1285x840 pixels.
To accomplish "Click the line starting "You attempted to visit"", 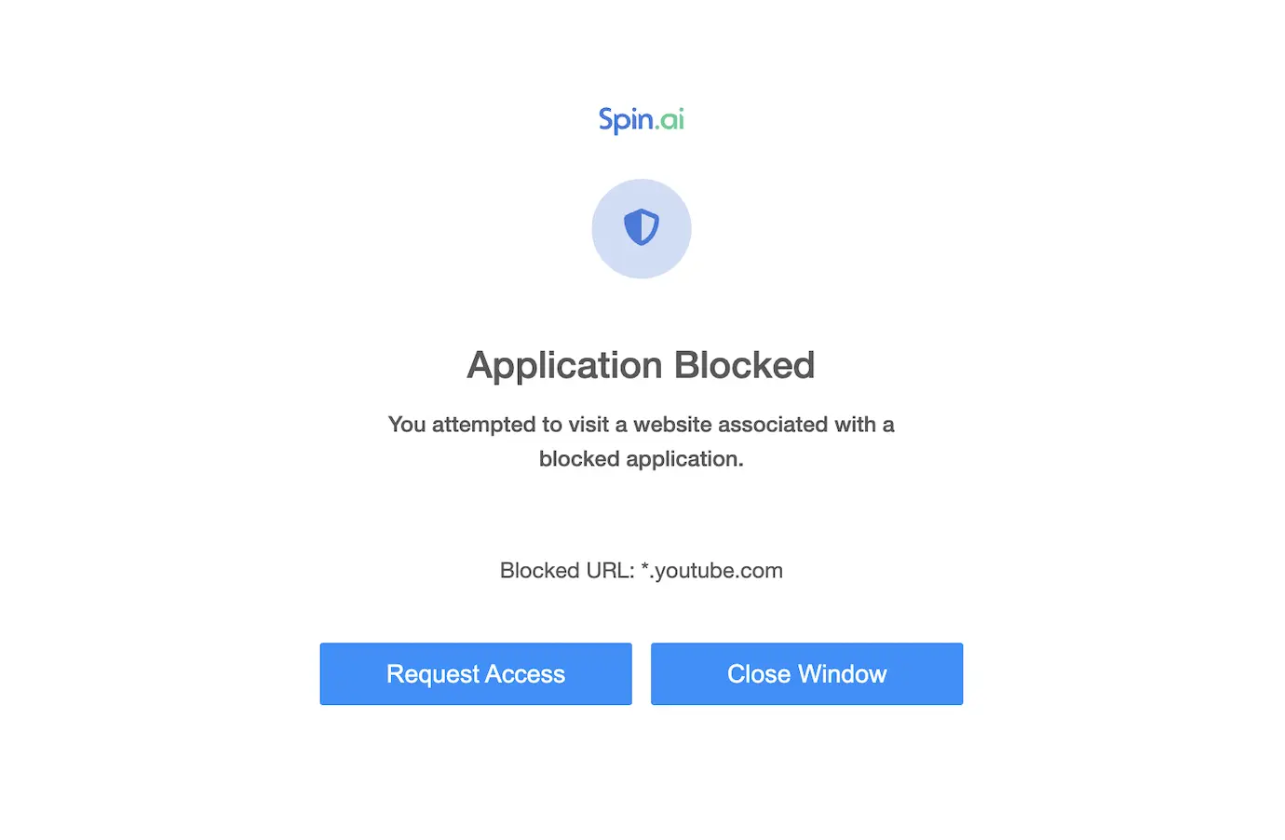I will [641, 425].
